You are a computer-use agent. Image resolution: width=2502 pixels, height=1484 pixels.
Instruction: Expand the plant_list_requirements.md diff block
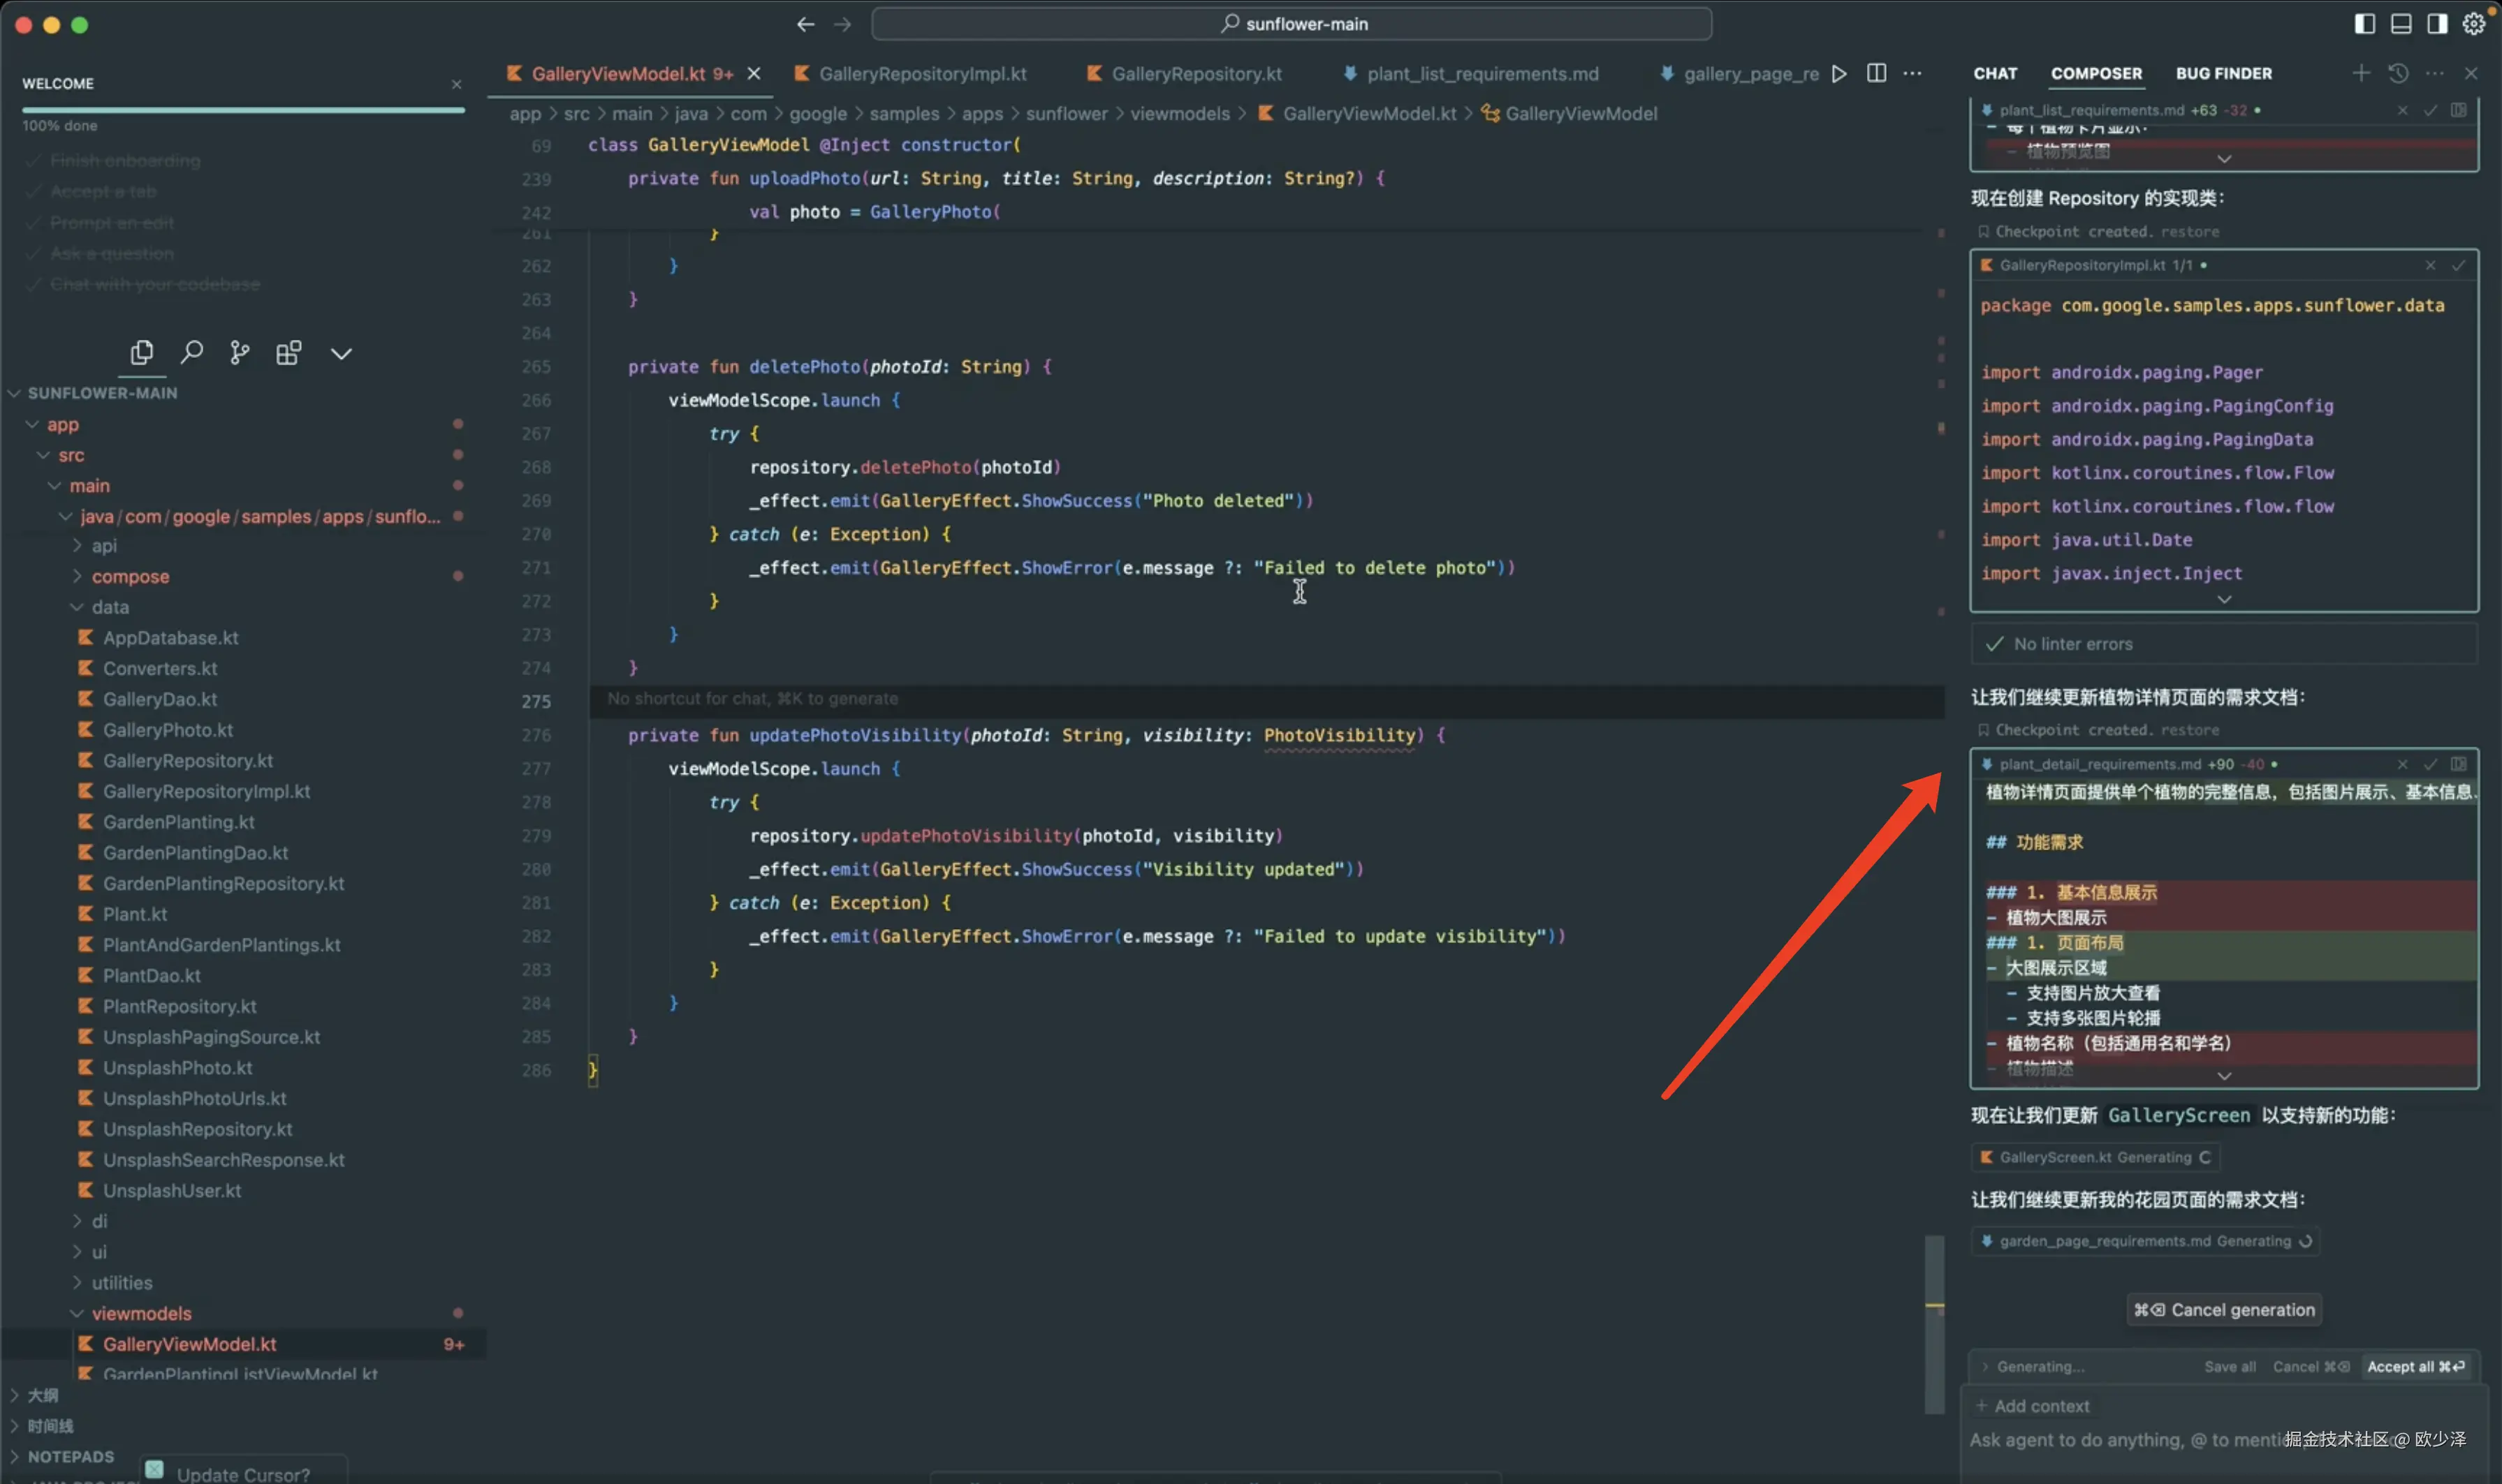2225,159
